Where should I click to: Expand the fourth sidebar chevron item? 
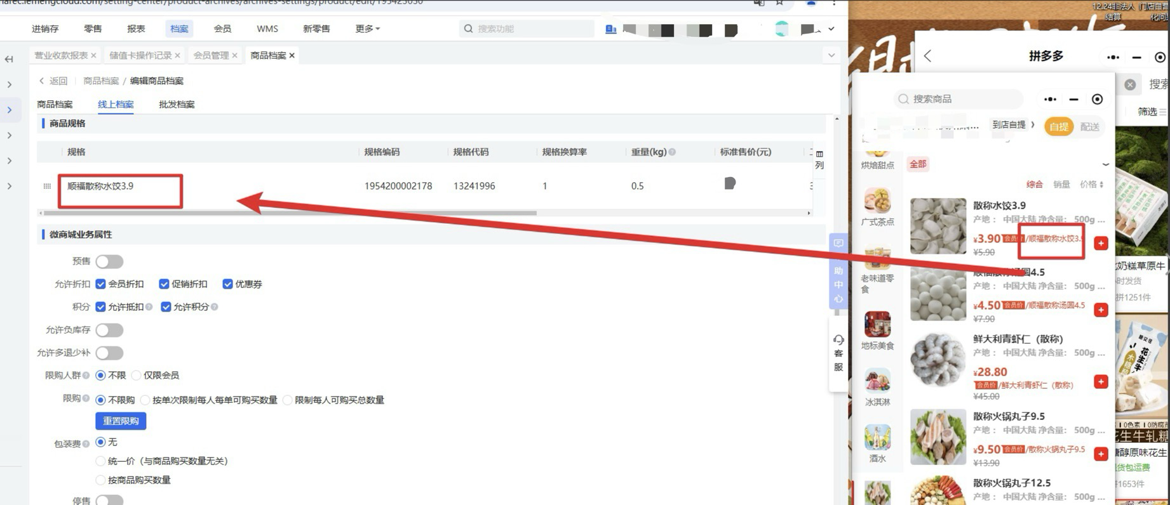(x=10, y=161)
